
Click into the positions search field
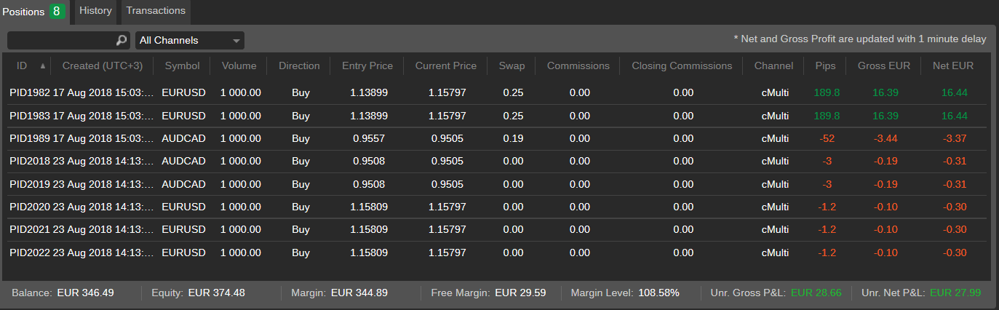coord(62,41)
